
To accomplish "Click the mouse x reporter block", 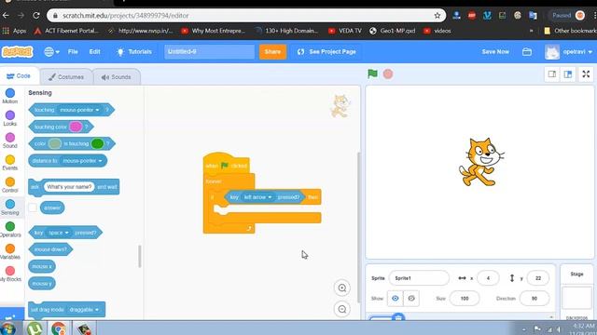I will click(x=41, y=266).
